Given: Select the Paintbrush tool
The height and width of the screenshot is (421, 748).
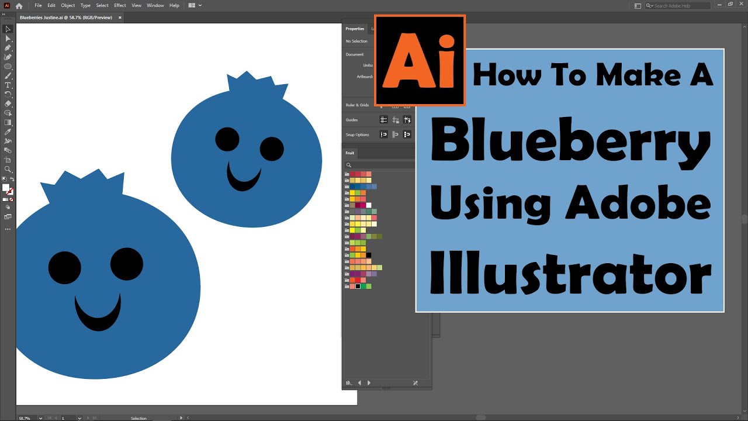Looking at the screenshot, I should tap(8, 75).
